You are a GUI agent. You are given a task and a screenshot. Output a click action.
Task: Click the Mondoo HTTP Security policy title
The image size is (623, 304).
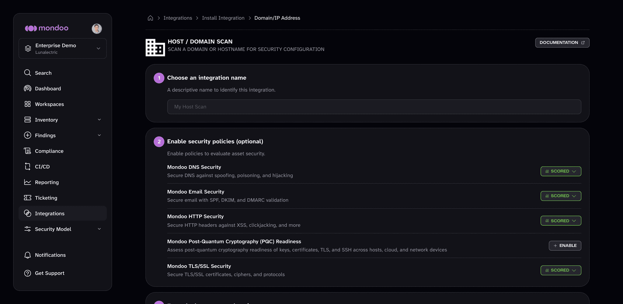[x=195, y=217]
